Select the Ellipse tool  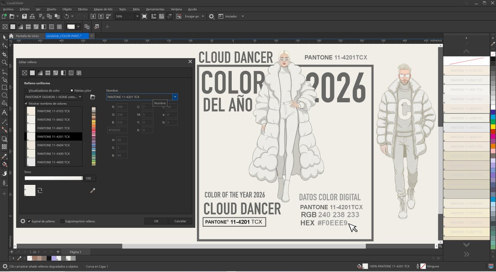pos(5,95)
